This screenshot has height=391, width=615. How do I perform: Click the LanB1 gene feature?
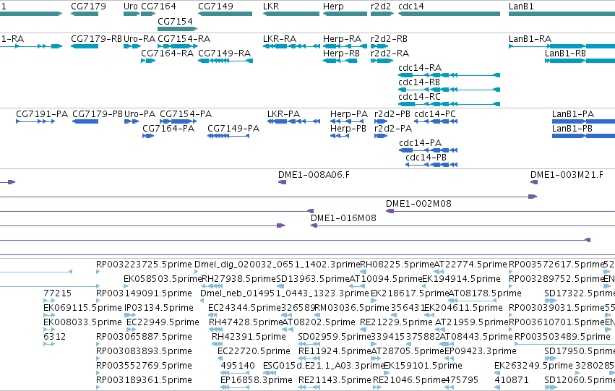point(562,14)
